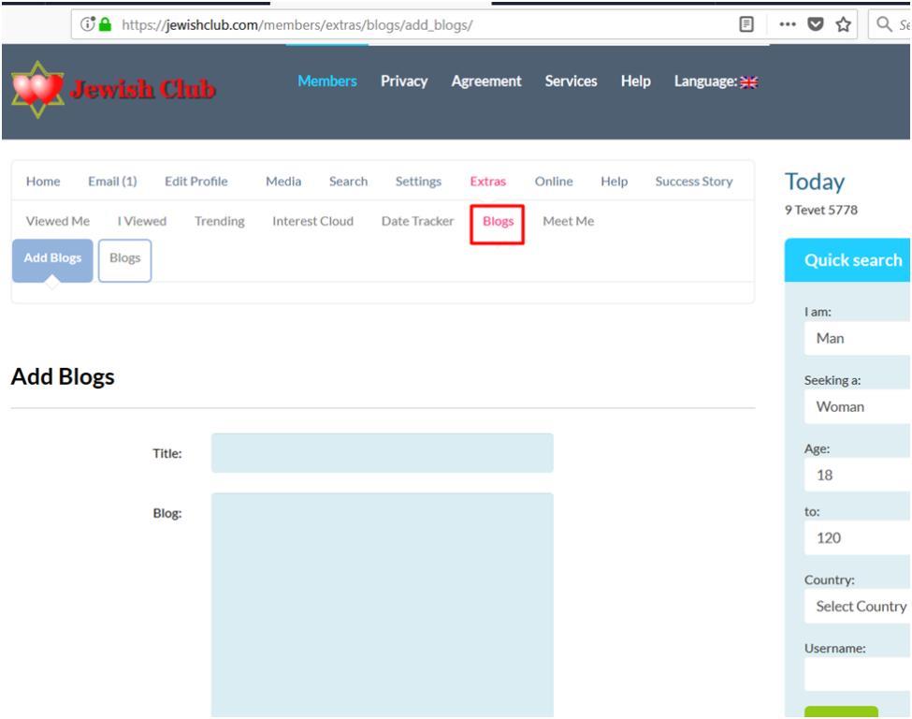Select Extras menu item

click(x=487, y=181)
